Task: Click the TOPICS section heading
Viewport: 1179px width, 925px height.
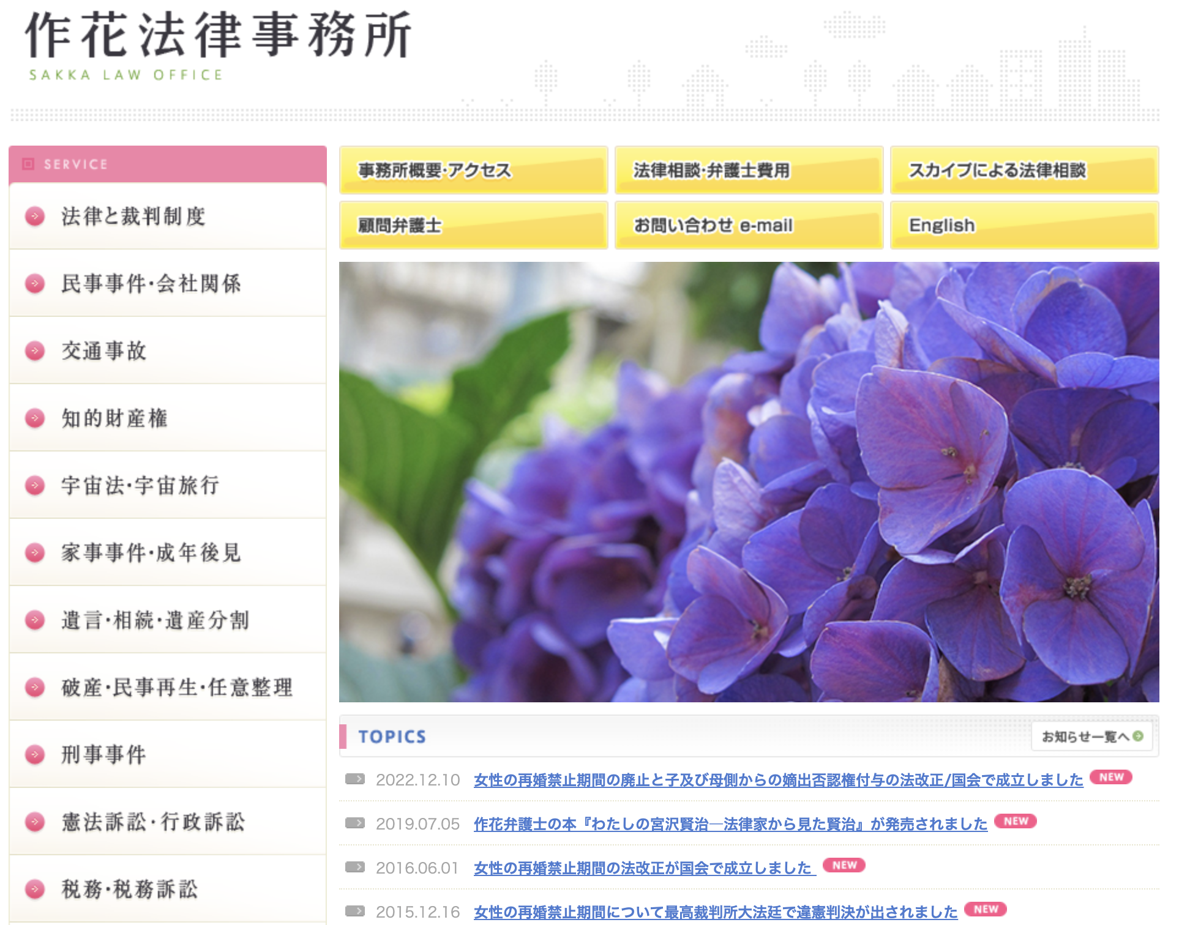Action: point(392,737)
